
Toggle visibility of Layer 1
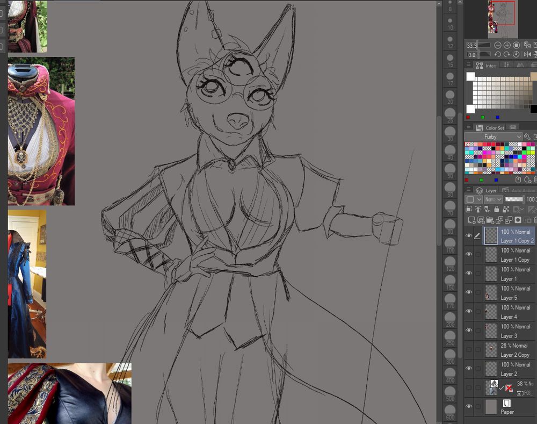[x=468, y=274]
